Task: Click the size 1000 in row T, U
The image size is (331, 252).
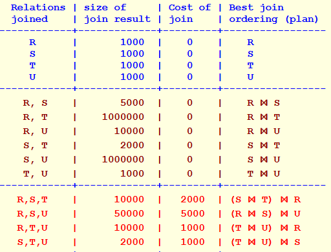Action: [x=132, y=173]
